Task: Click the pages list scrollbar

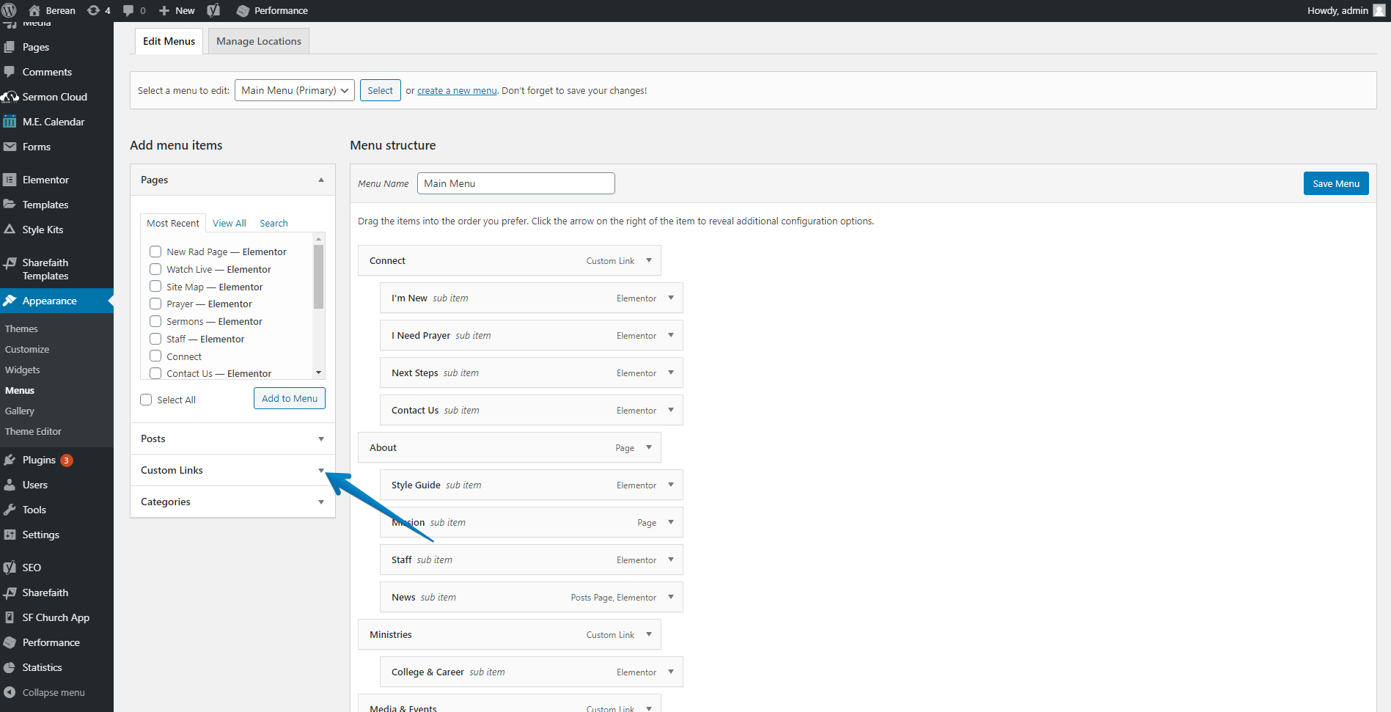Action: (318, 279)
